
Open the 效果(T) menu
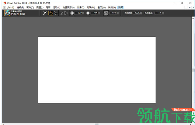(x=81, y=8)
